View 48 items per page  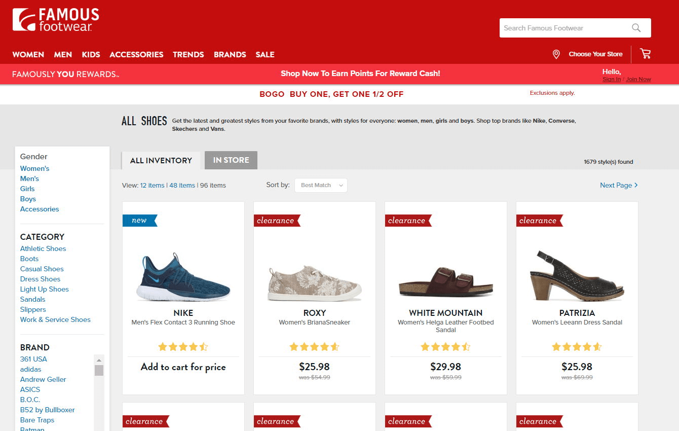[182, 185]
